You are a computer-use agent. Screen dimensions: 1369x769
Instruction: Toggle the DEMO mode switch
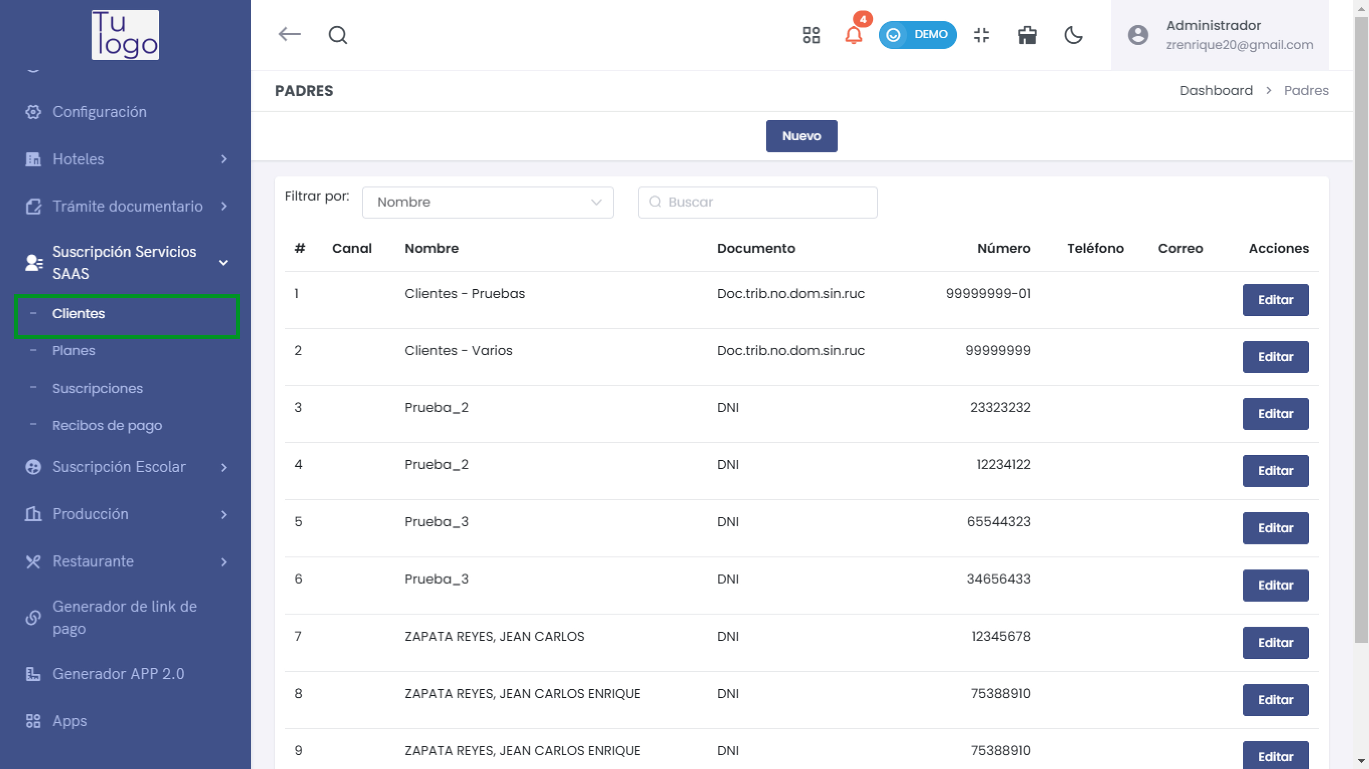(x=917, y=35)
